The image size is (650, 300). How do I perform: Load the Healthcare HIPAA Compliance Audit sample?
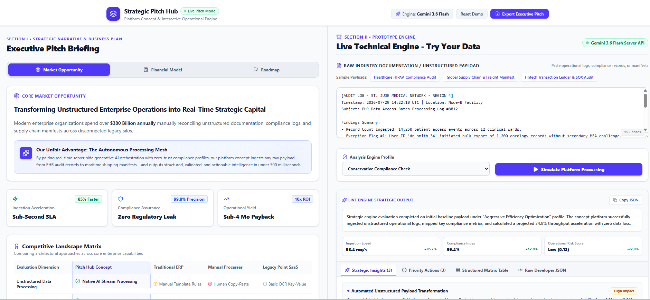pos(405,77)
